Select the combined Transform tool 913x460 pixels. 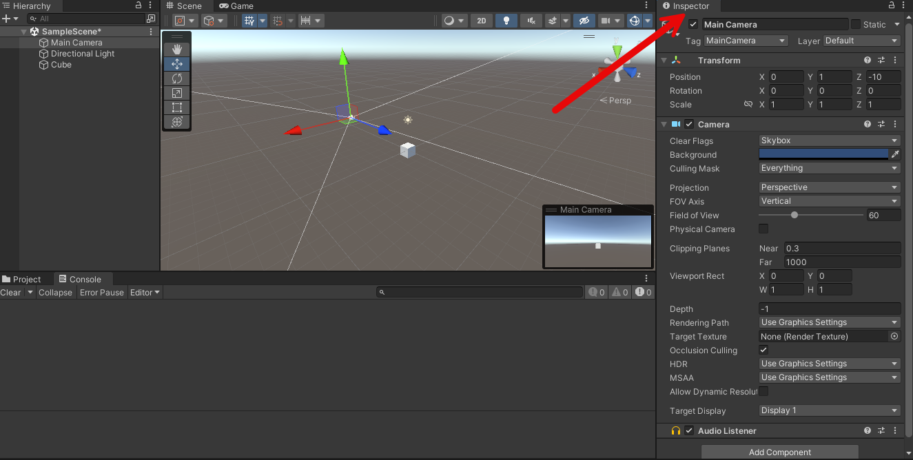coord(177,122)
